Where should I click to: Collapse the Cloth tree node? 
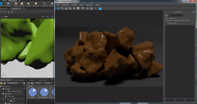click(x=6, y=103)
